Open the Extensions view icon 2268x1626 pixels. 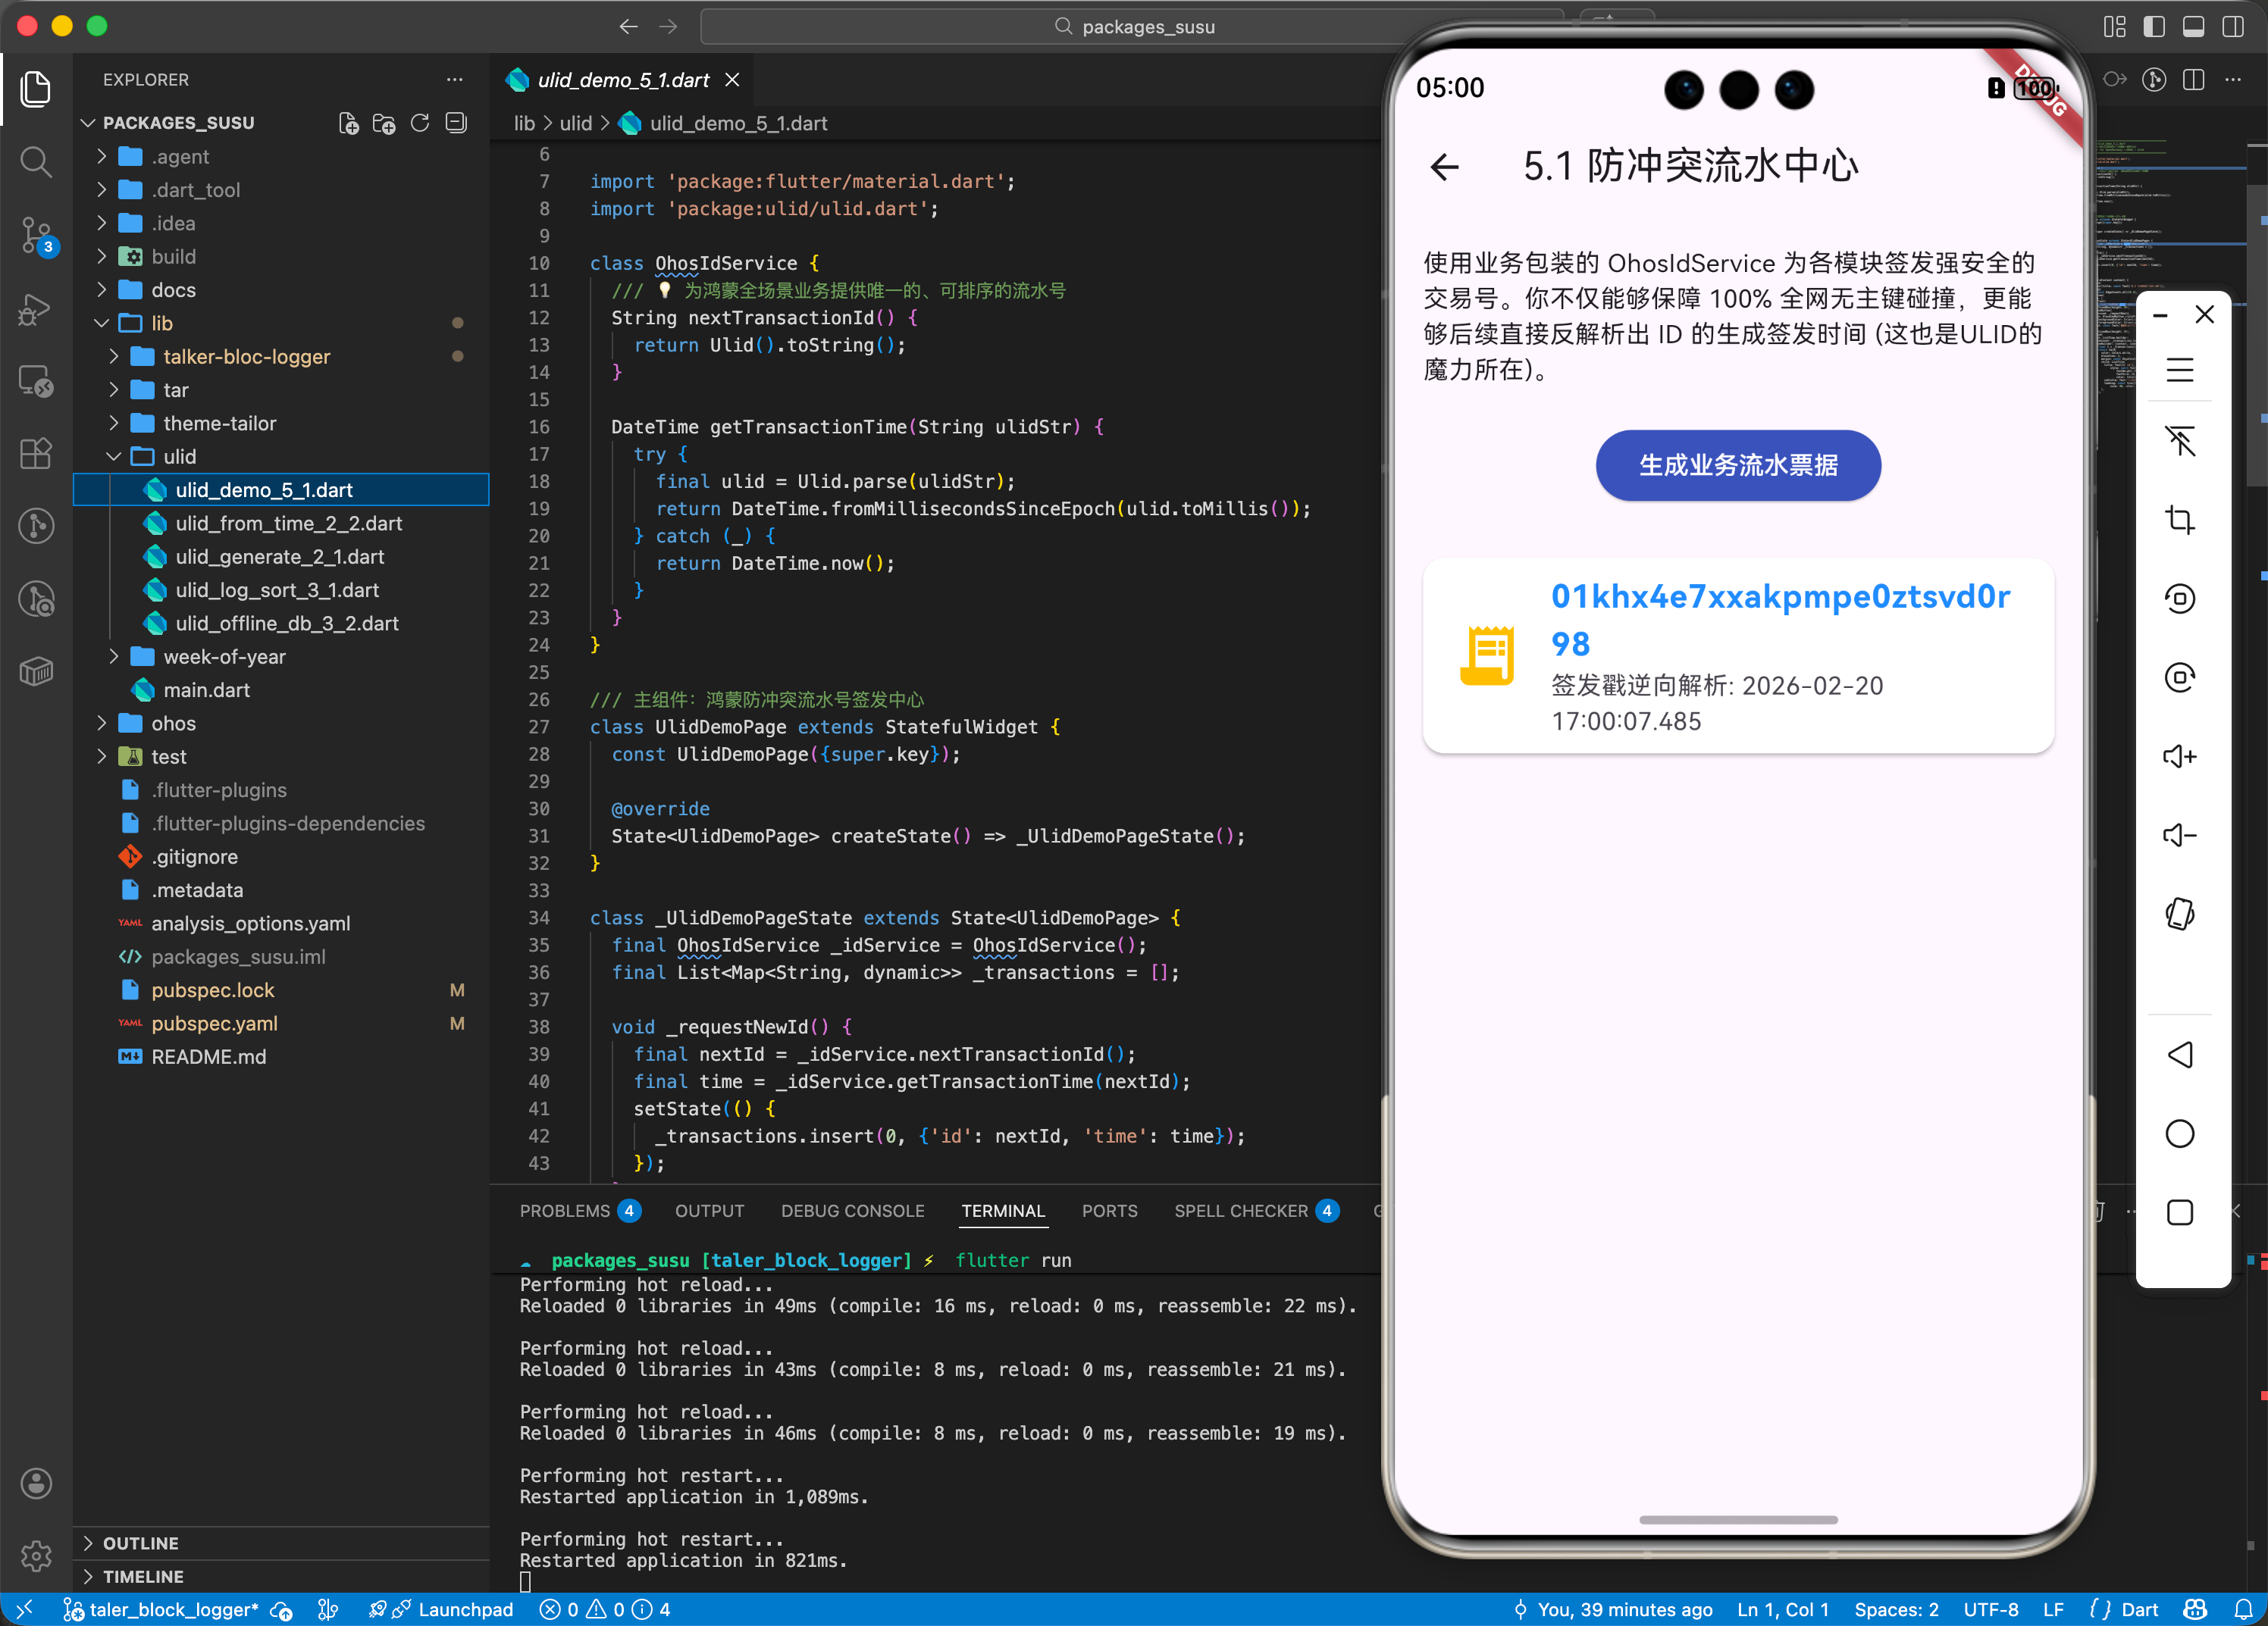36,454
